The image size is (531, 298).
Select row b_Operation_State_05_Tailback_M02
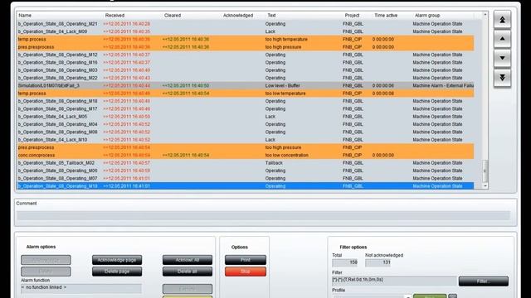(246, 163)
